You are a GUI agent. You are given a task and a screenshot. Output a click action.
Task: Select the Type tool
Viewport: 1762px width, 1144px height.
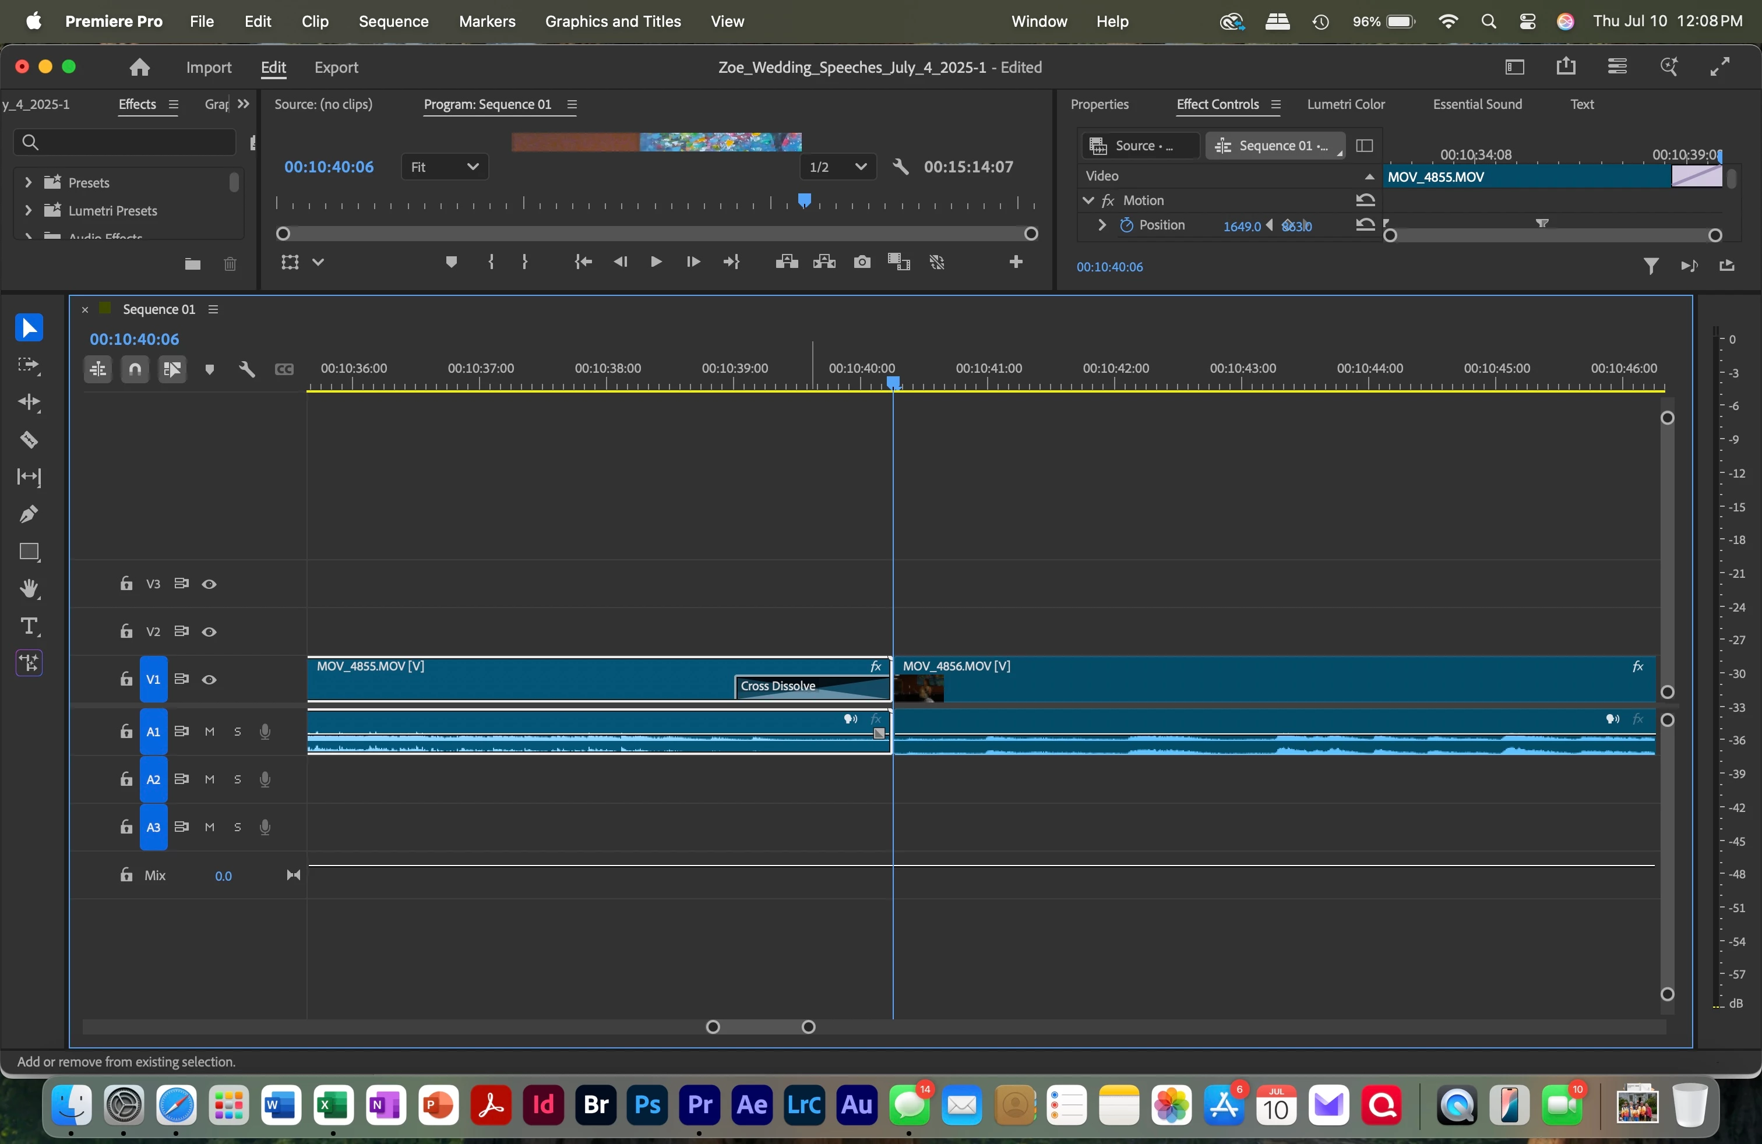(x=29, y=627)
